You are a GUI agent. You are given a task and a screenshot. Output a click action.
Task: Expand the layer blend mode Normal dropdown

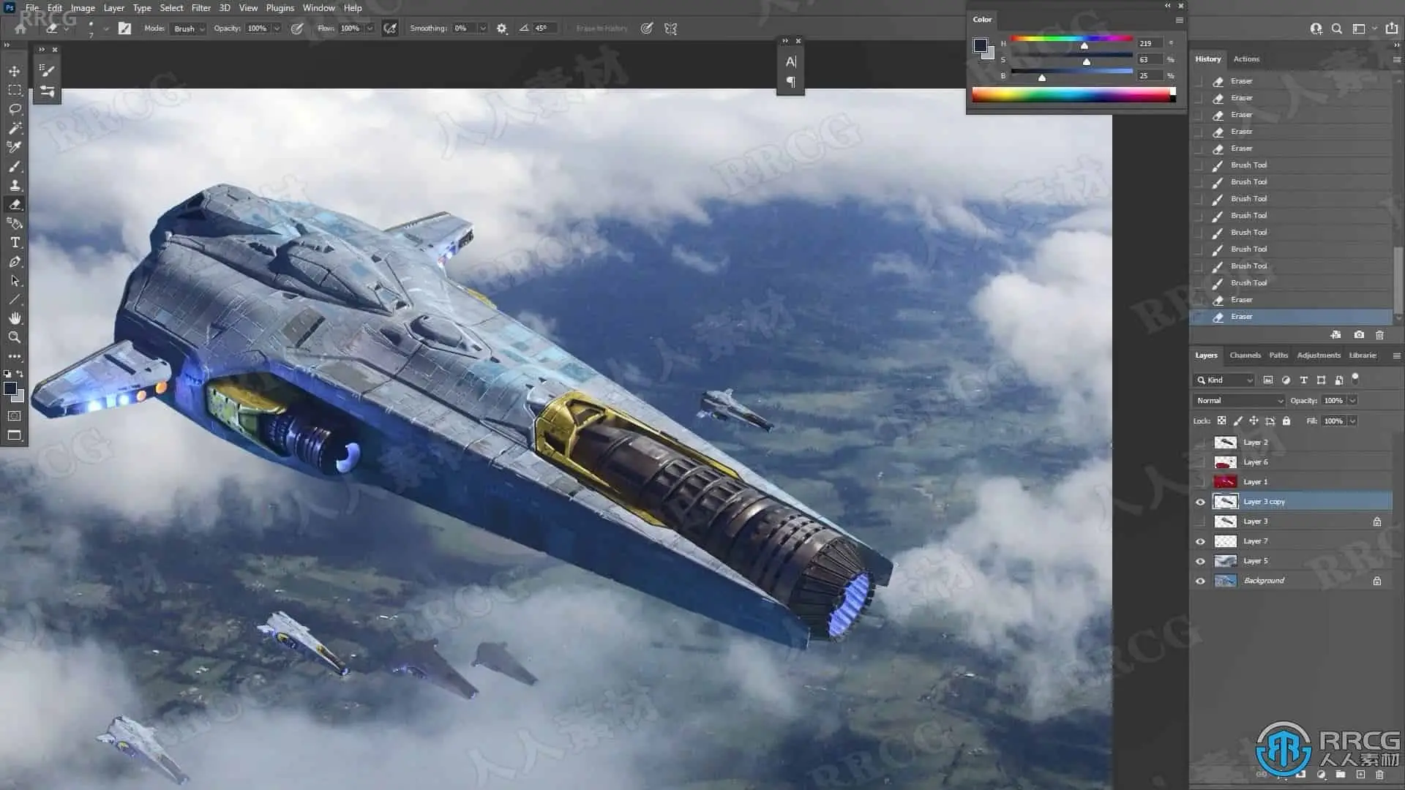(1240, 400)
